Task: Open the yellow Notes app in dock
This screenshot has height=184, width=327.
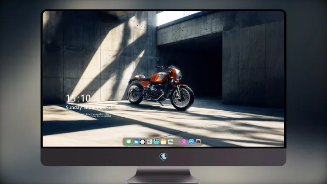Action: (x=163, y=142)
